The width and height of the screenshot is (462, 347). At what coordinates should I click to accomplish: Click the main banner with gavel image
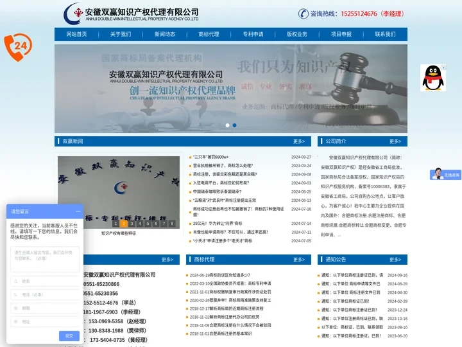coord(231,89)
